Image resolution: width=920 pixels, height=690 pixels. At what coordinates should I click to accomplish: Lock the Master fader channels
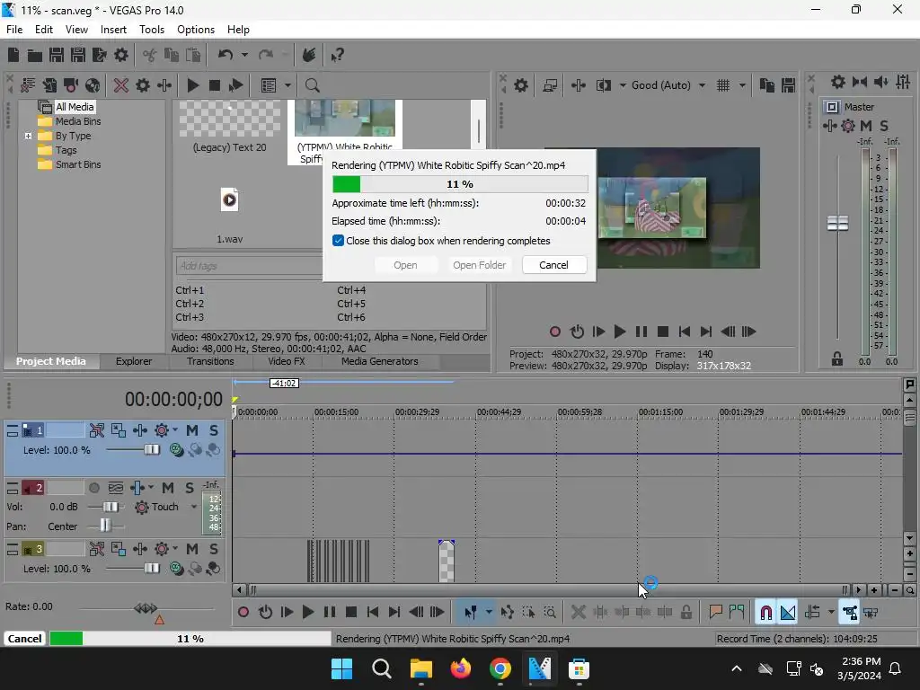coord(837,358)
